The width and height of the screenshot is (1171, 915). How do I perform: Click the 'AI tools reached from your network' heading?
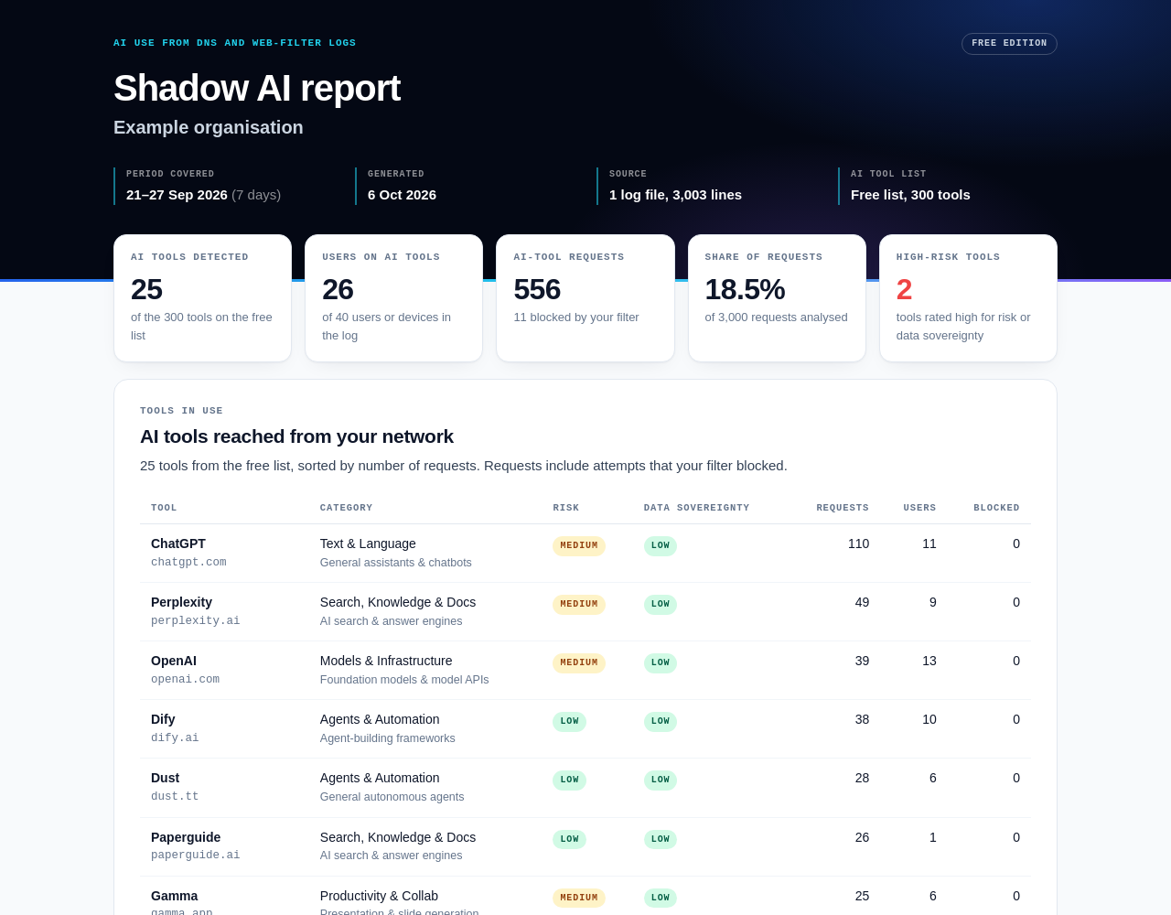296,436
